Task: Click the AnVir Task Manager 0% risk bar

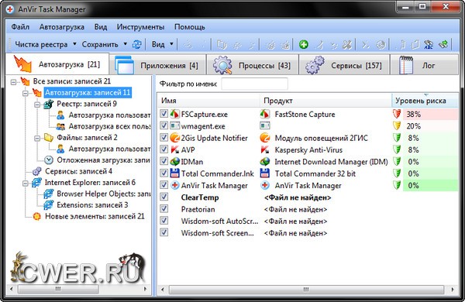Action: tap(431, 185)
